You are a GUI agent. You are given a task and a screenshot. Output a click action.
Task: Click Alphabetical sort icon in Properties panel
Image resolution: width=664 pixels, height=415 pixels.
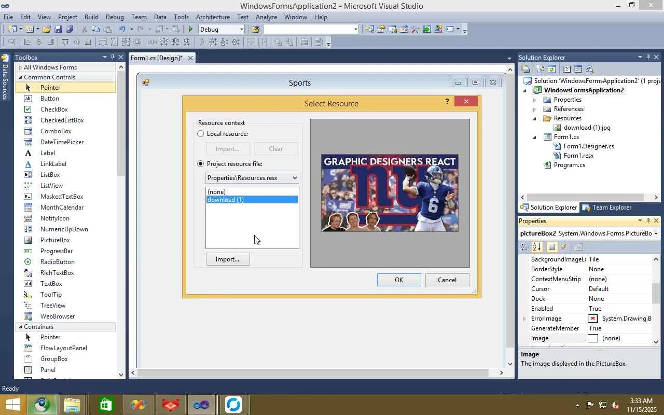(x=537, y=247)
